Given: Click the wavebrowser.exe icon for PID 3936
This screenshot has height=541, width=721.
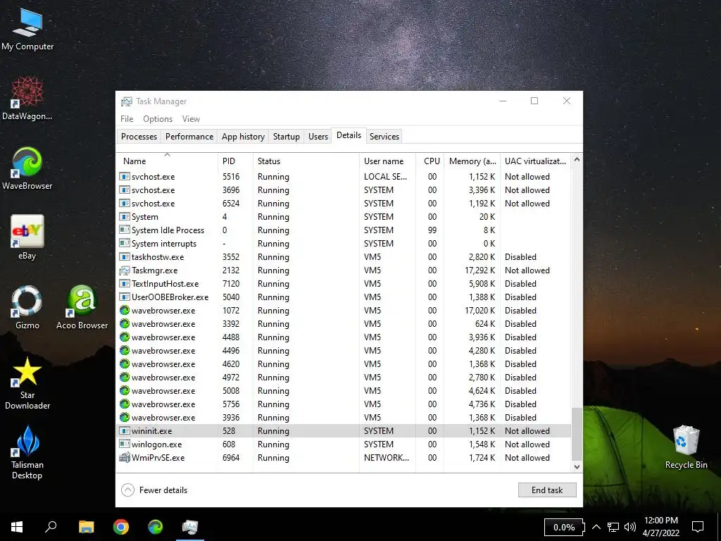Looking at the screenshot, I should tap(124, 418).
